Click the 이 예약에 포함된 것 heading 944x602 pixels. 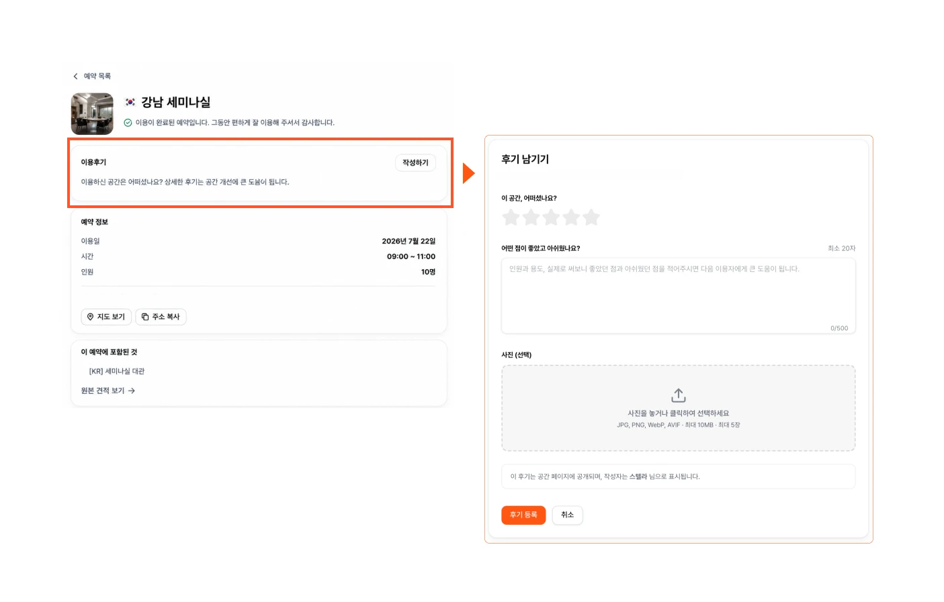point(109,352)
